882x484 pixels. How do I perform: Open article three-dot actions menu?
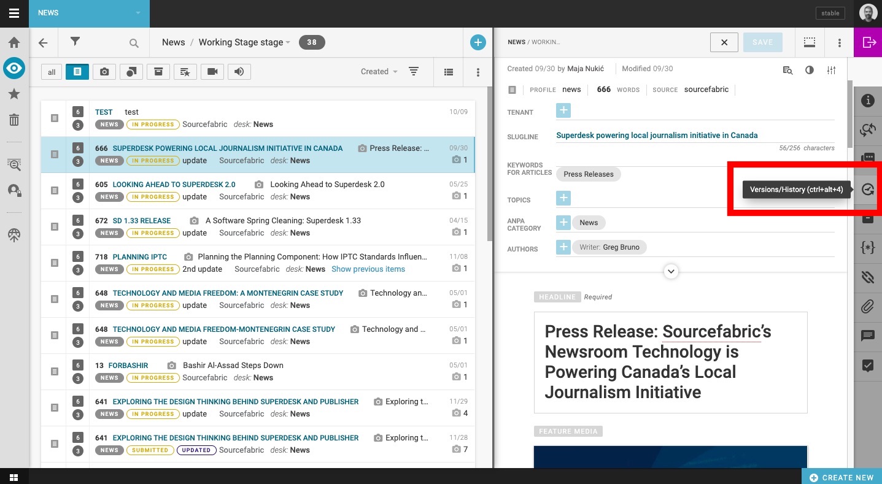840,43
